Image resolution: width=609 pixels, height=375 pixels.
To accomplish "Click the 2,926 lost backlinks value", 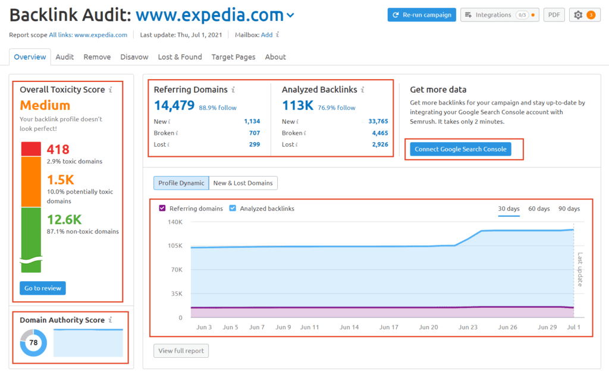I will tap(380, 144).
